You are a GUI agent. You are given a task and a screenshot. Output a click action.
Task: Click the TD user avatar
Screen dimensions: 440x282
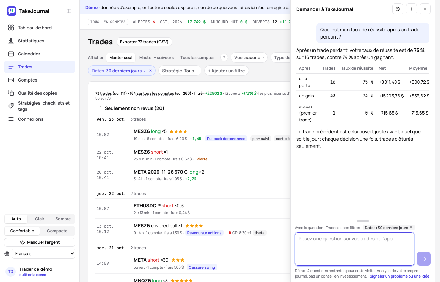11,272
